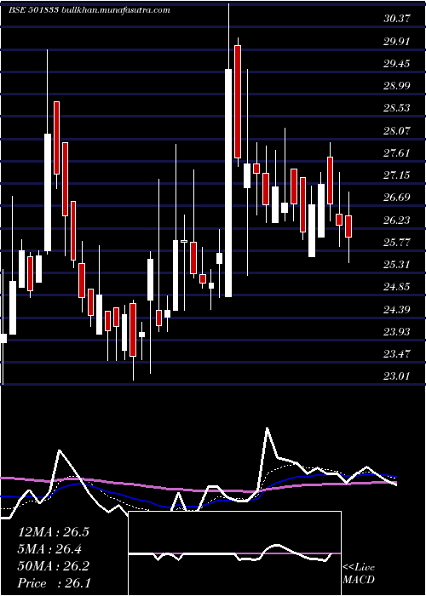Select the tall red candle at the chart peak
The image size is (426, 596).
[x=238, y=101]
